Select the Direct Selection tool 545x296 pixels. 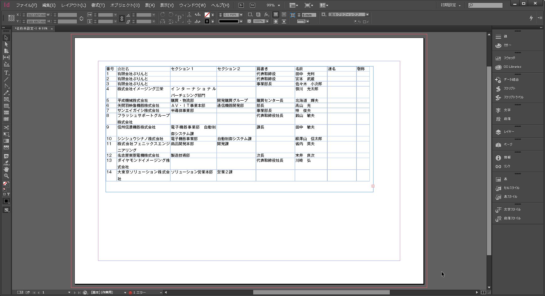click(x=6, y=44)
